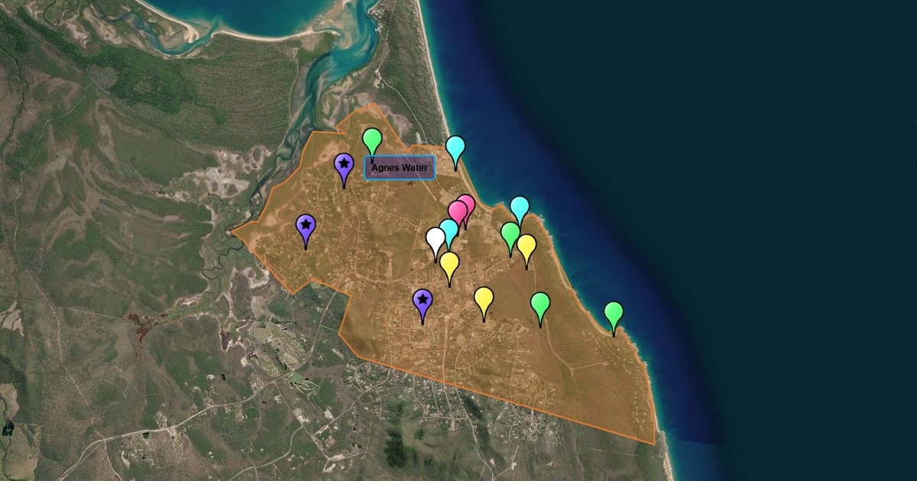This screenshot has height=481, width=917.
Task: Click green pin between yellow and coastal green pins
Action: tap(540, 304)
